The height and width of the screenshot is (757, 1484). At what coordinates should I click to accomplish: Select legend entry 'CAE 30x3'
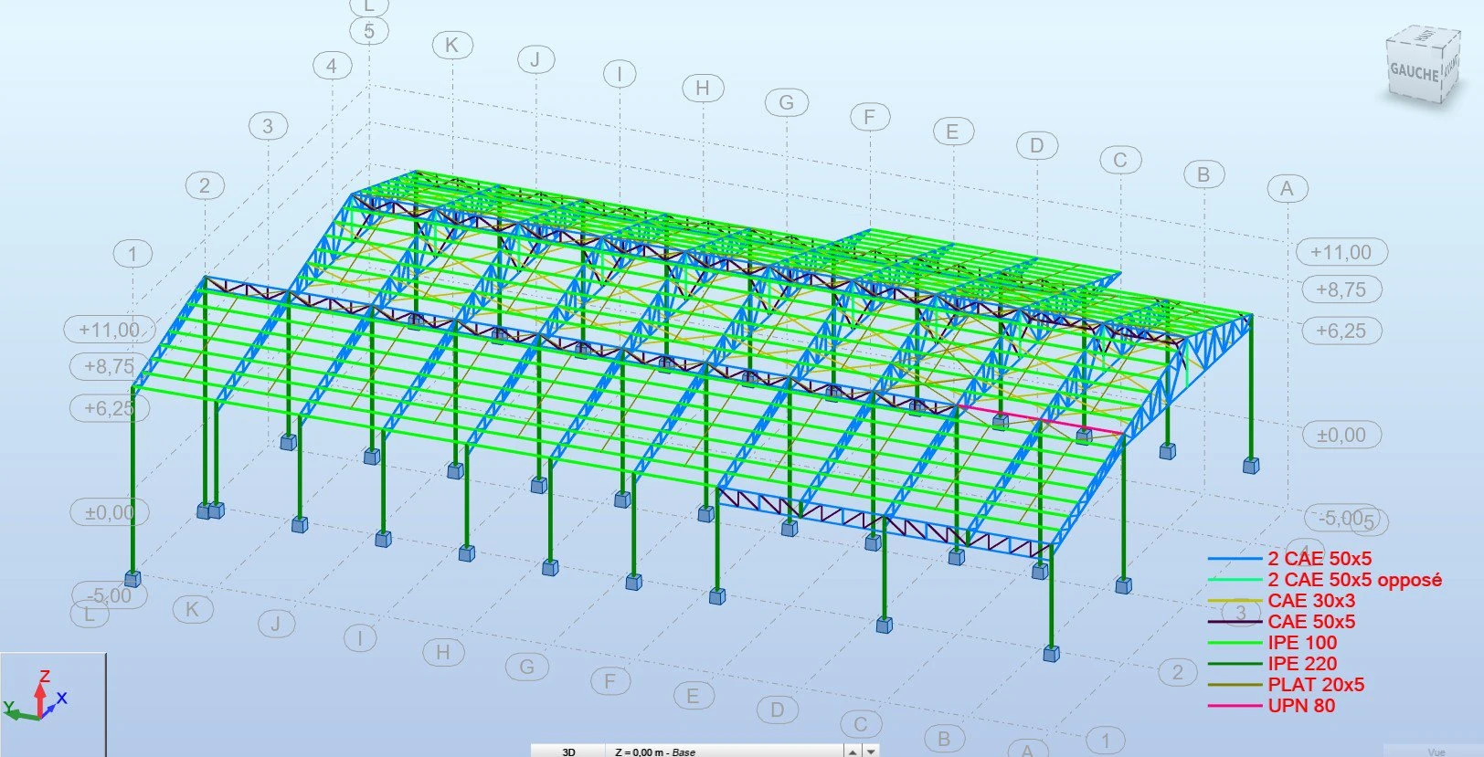(1311, 601)
